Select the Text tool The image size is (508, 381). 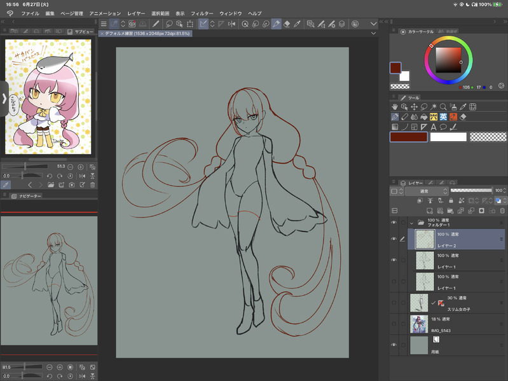coord(433,127)
